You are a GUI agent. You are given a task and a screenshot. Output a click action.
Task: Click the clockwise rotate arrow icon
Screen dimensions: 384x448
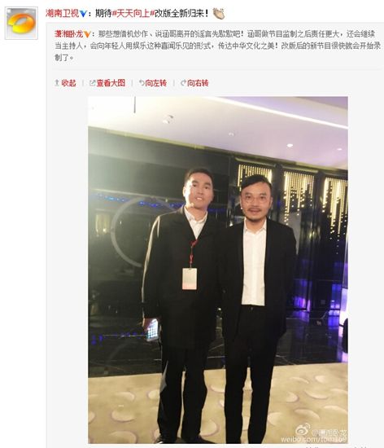[183, 83]
